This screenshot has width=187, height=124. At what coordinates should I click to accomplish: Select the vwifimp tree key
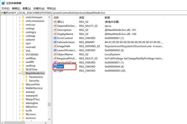coord(30,66)
